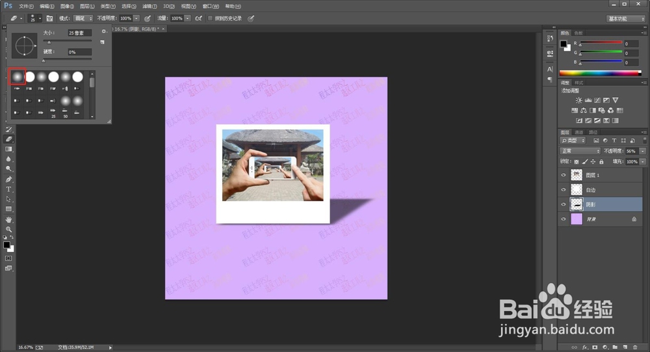Select the first soft round brush preset

tap(18, 77)
